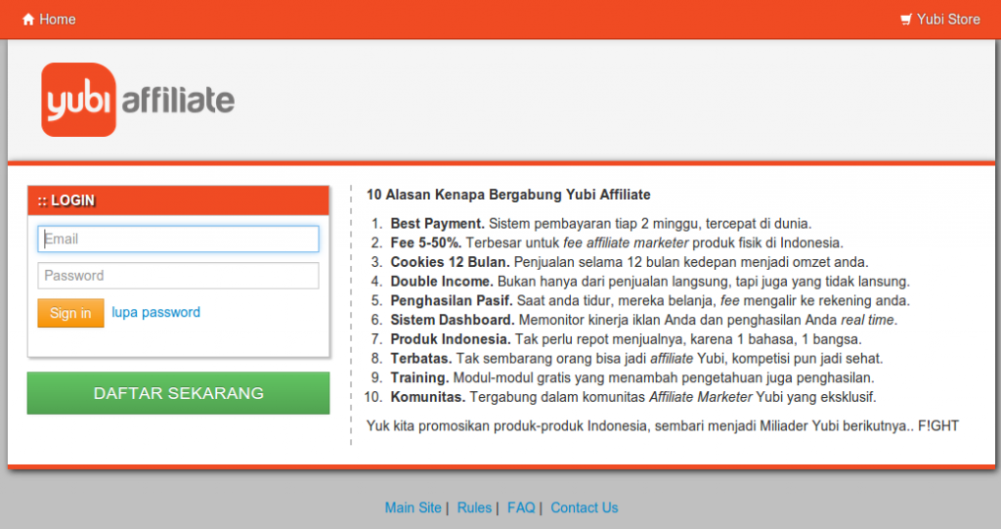Screen dimensions: 1001x529
Task: Open the lupa password link
Action: click(x=155, y=313)
